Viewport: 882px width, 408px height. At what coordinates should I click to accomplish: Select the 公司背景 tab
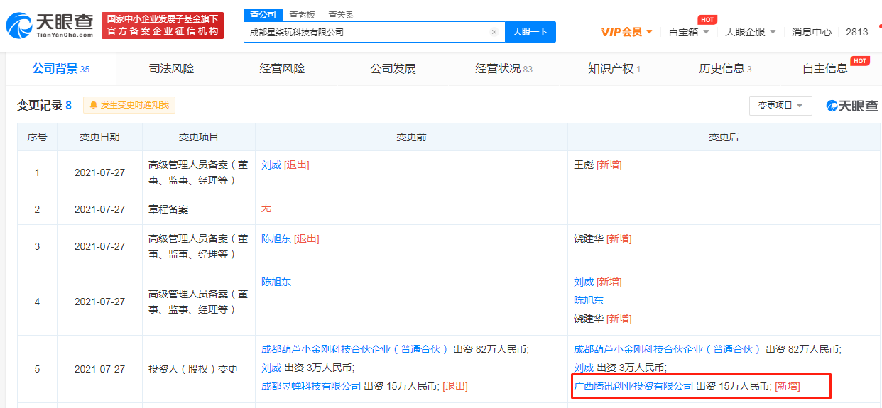tap(60, 69)
